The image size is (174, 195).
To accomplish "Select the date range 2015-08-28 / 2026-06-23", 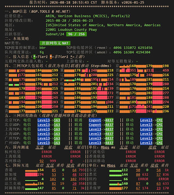I will click(69, 21).
